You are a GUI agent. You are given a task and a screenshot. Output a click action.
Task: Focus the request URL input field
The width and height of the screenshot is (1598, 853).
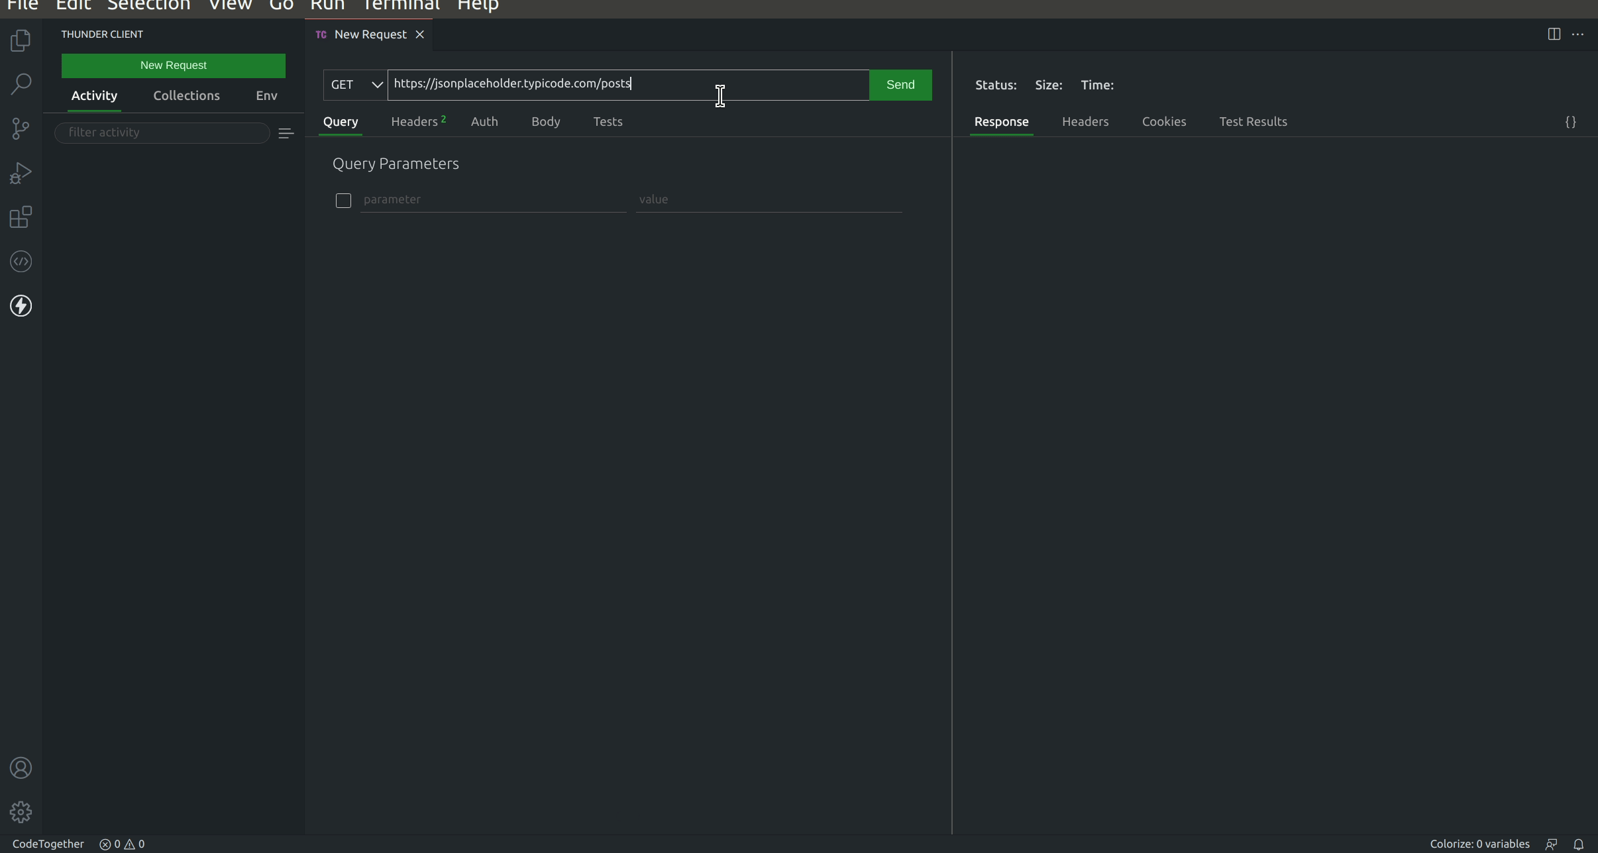coord(628,85)
